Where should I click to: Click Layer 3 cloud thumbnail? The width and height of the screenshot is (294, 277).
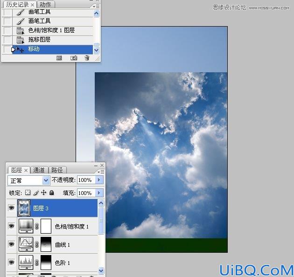pyautogui.click(x=24, y=208)
